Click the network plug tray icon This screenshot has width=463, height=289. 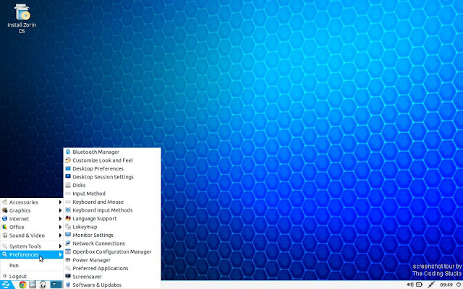431,285
